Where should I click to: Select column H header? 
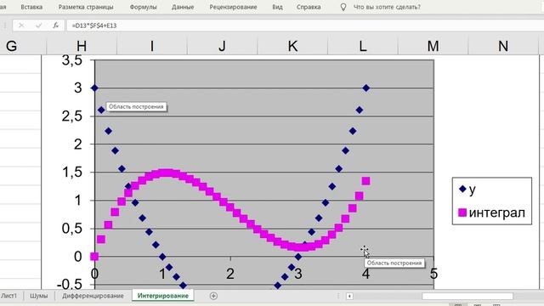(x=82, y=46)
